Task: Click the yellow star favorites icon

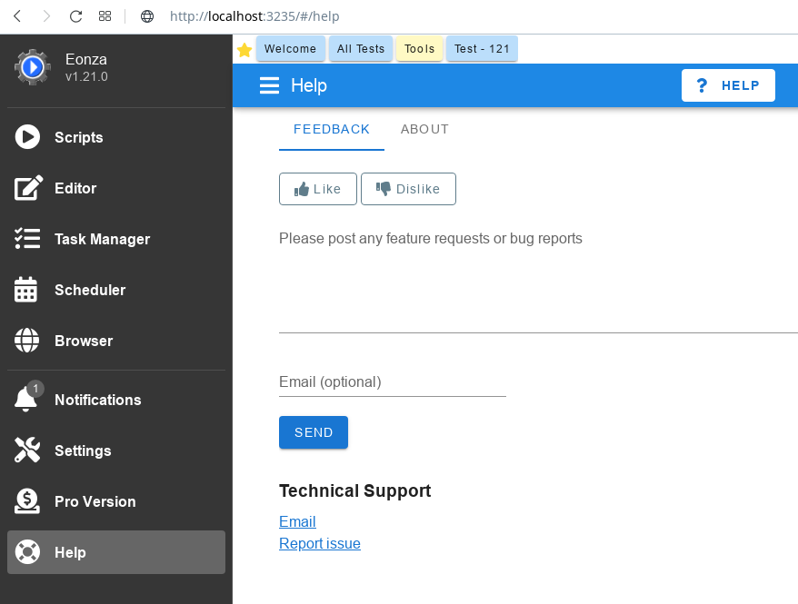Action: [x=244, y=49]
